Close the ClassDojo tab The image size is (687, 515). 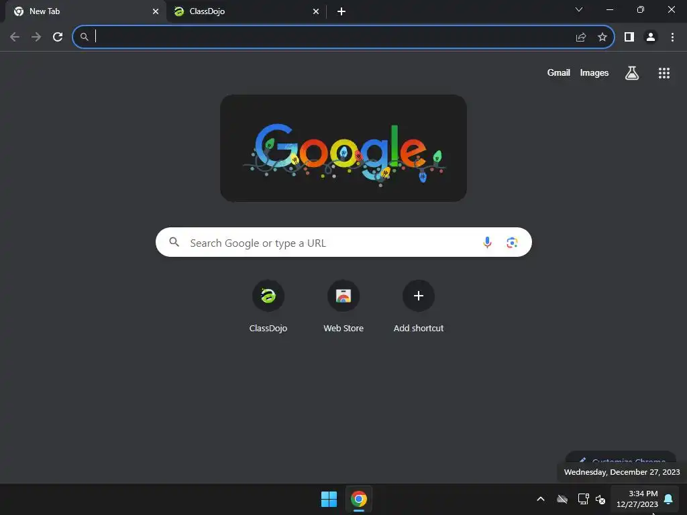coord(316,11)
